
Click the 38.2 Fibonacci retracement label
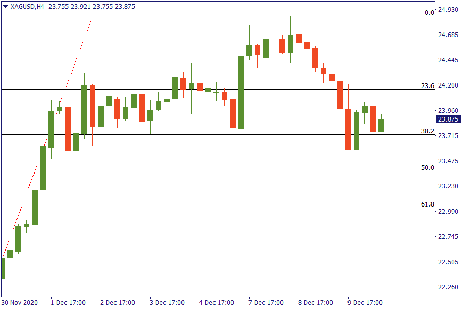pyautogui.click(x=428, y=131)
